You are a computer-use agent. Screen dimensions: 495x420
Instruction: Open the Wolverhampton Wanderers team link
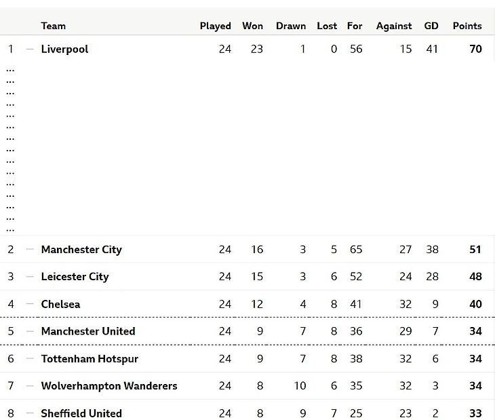pos(109,386)
